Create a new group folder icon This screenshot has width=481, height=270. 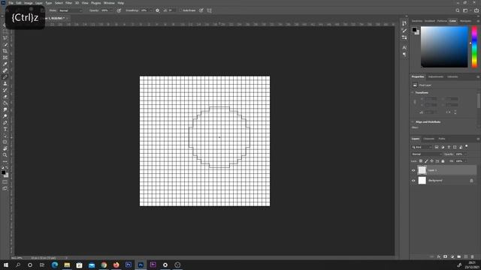(459, 256)
